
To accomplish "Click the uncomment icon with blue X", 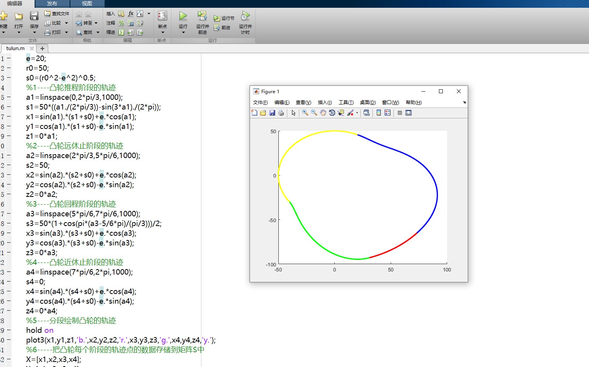I will (x=131, y=23).
